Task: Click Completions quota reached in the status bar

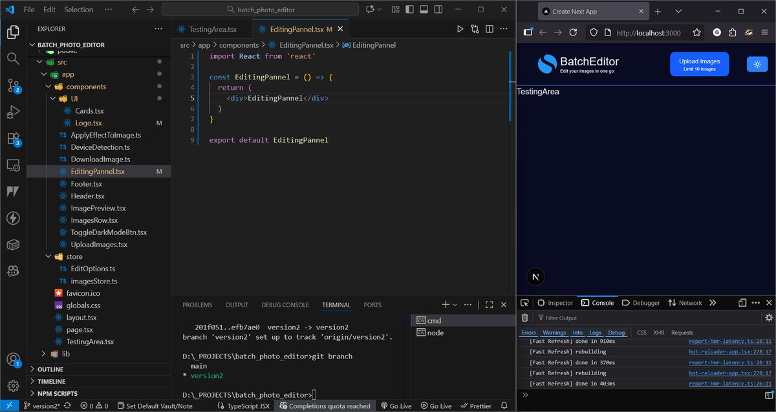Action: [325, 406]
